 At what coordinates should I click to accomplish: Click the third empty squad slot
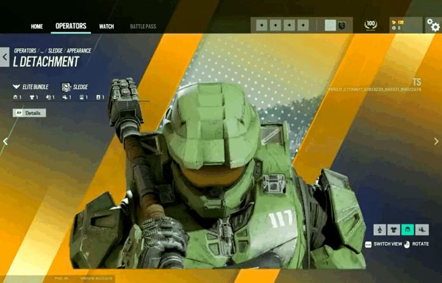pyautogui.click(x=289, y=25)
